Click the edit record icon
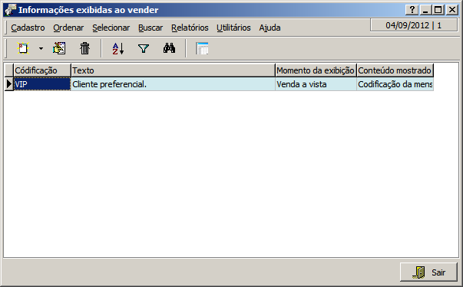Viewport: 463px width, 287px height. coord(59,48)
